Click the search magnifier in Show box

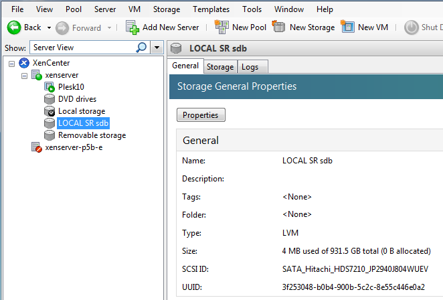[141, 48]
